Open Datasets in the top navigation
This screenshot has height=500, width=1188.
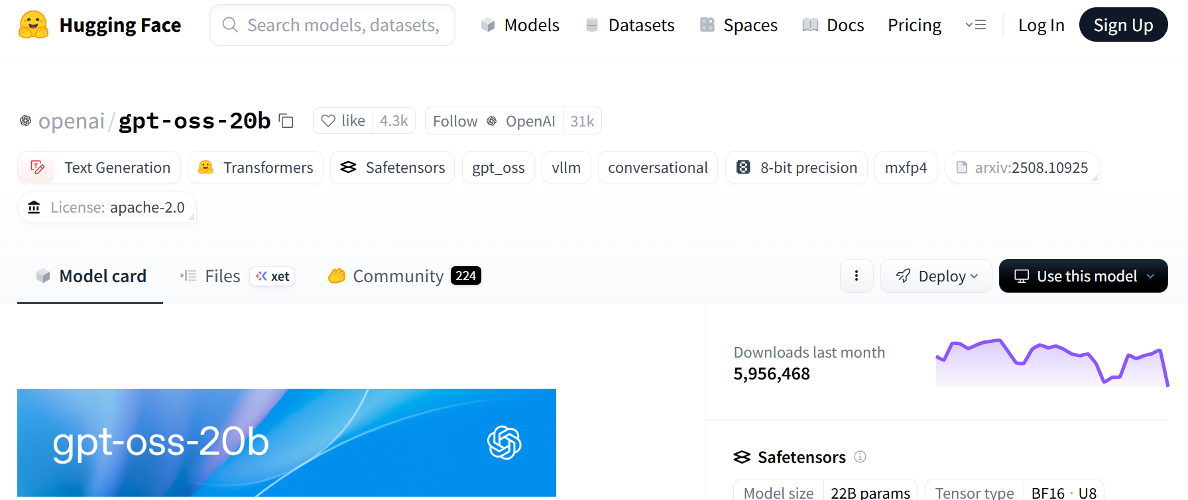coord(630,25)
